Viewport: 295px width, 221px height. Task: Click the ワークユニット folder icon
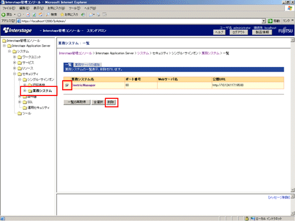click(x=19, y=57)
